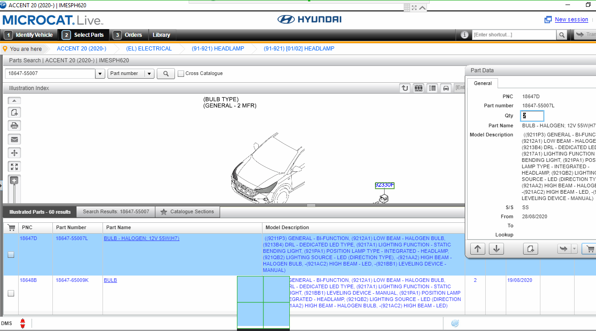This screenshot has height=331, width=596.
Task: Add part to cart in Part Data panel
Action: pos(590,249)
